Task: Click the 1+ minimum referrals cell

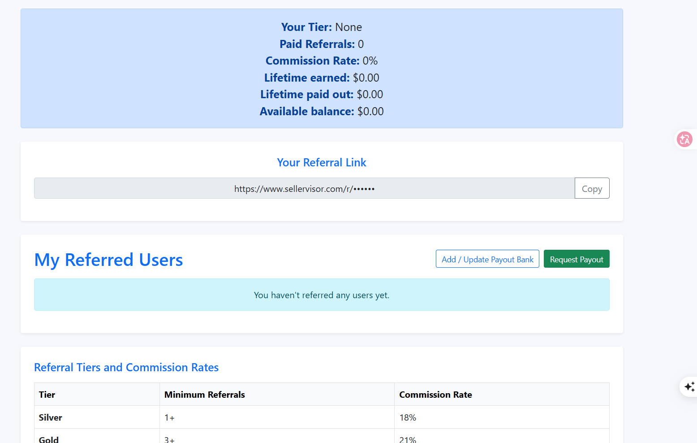Action: (x=277, y=417)
